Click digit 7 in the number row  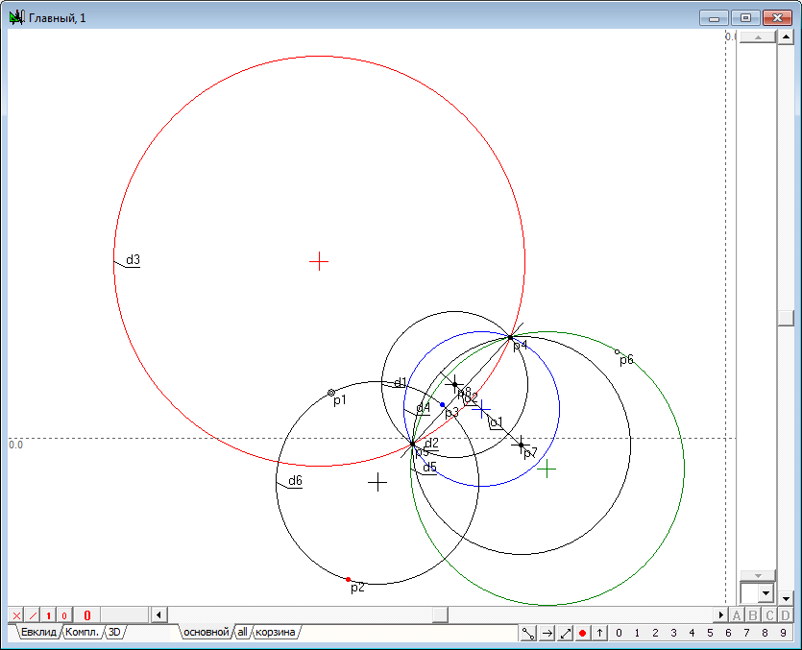pos(746,633)
